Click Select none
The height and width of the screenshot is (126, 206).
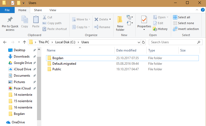pyautogui.click(x=184, y=23)
